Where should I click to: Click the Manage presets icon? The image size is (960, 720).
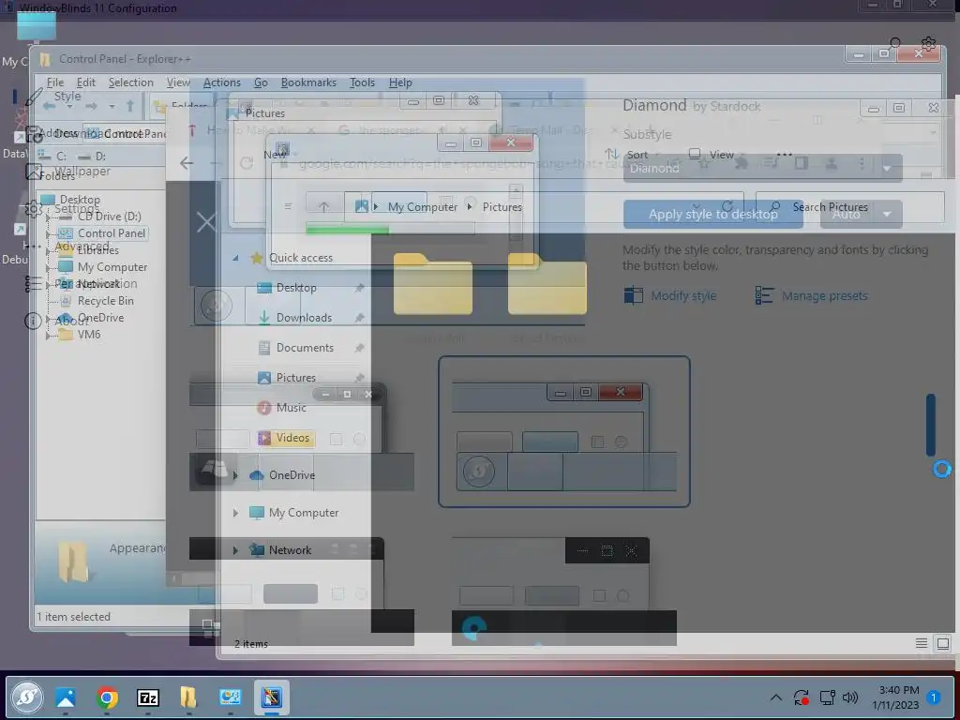pyautogui.click(x=764, y=295)
